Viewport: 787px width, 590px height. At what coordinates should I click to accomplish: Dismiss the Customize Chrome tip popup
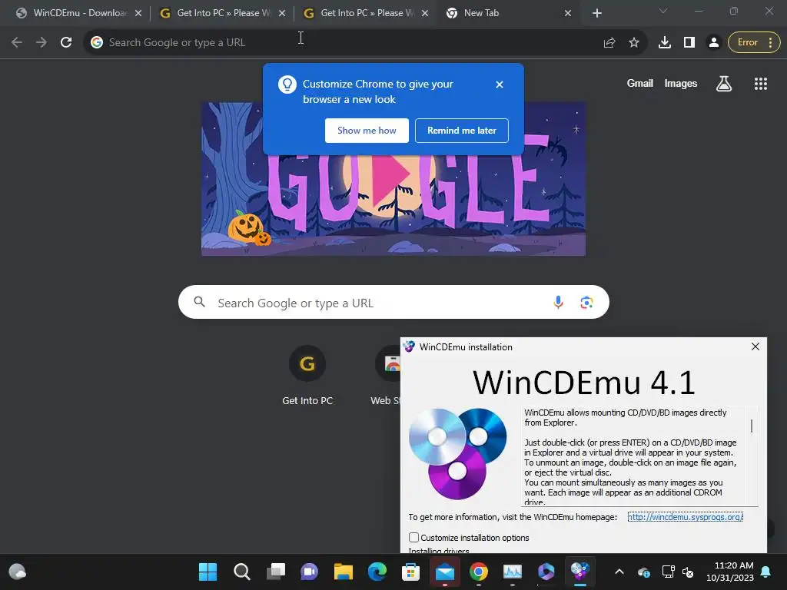(500, 85)
